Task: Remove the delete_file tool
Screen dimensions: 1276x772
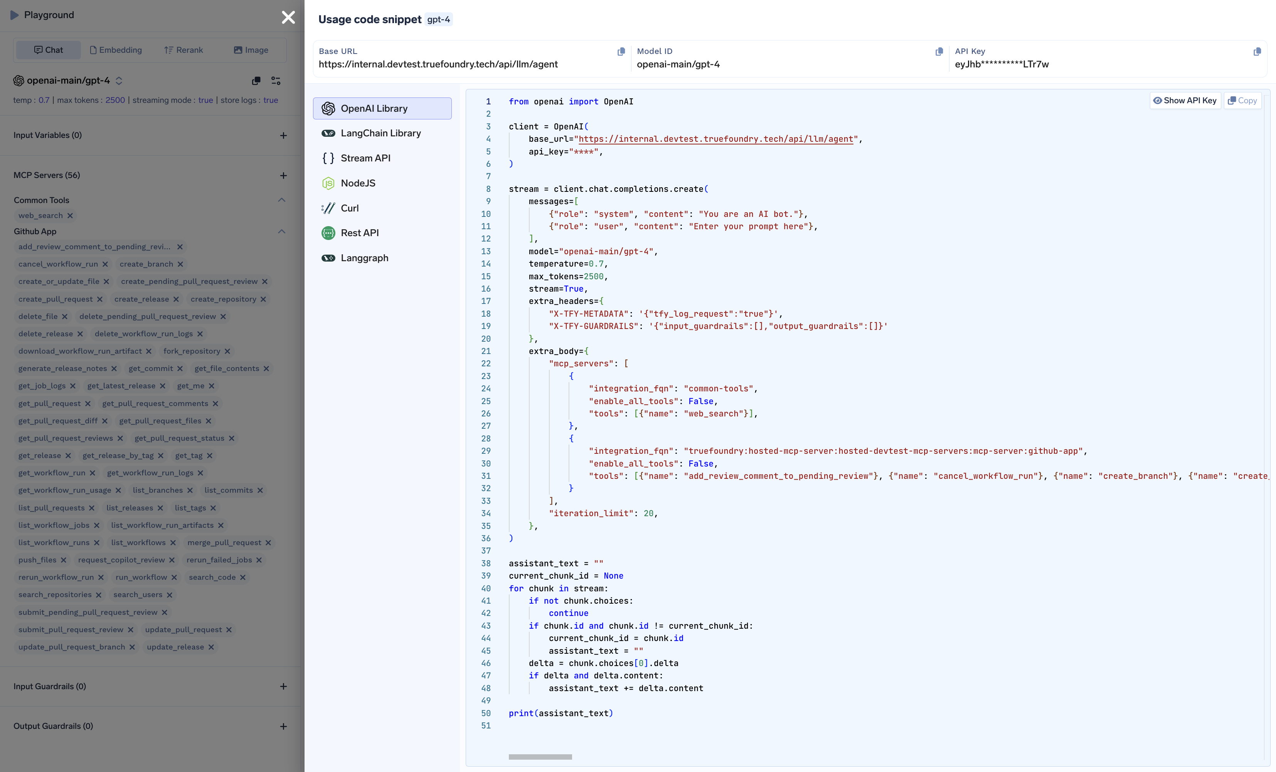Action: click(64, 316)
